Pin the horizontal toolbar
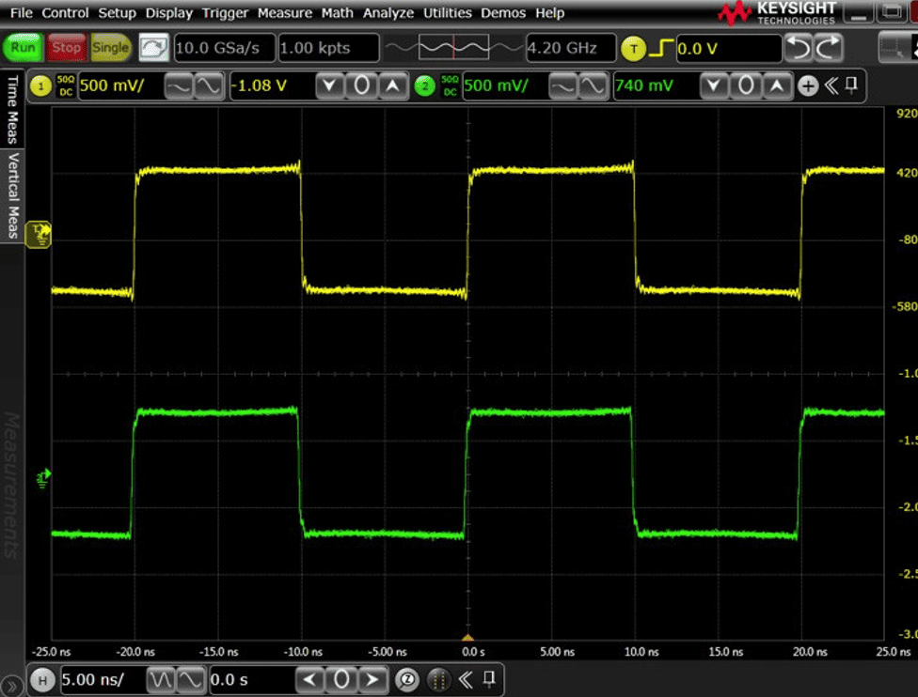Viewport: 918px width, 697px height. (489, 679)
